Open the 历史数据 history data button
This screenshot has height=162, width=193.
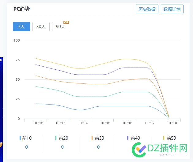[147, 9]
